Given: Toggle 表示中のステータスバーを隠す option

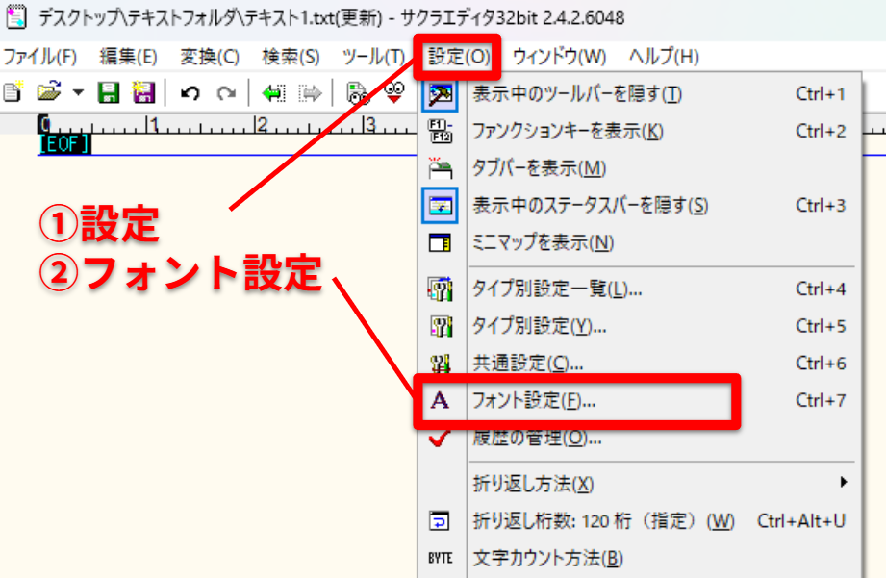Looking at the screenshot, I should click(590, 205).
